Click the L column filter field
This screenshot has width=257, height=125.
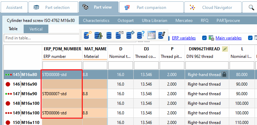click(242, 65)
